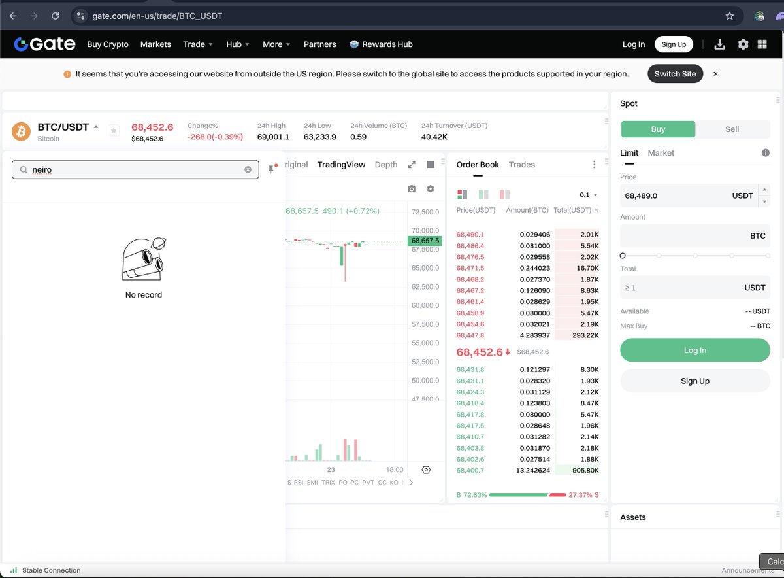Expand the BTC/USDT pair selector arrow
The height and width of the screenshot is (578, 784).
coord(96,127)
